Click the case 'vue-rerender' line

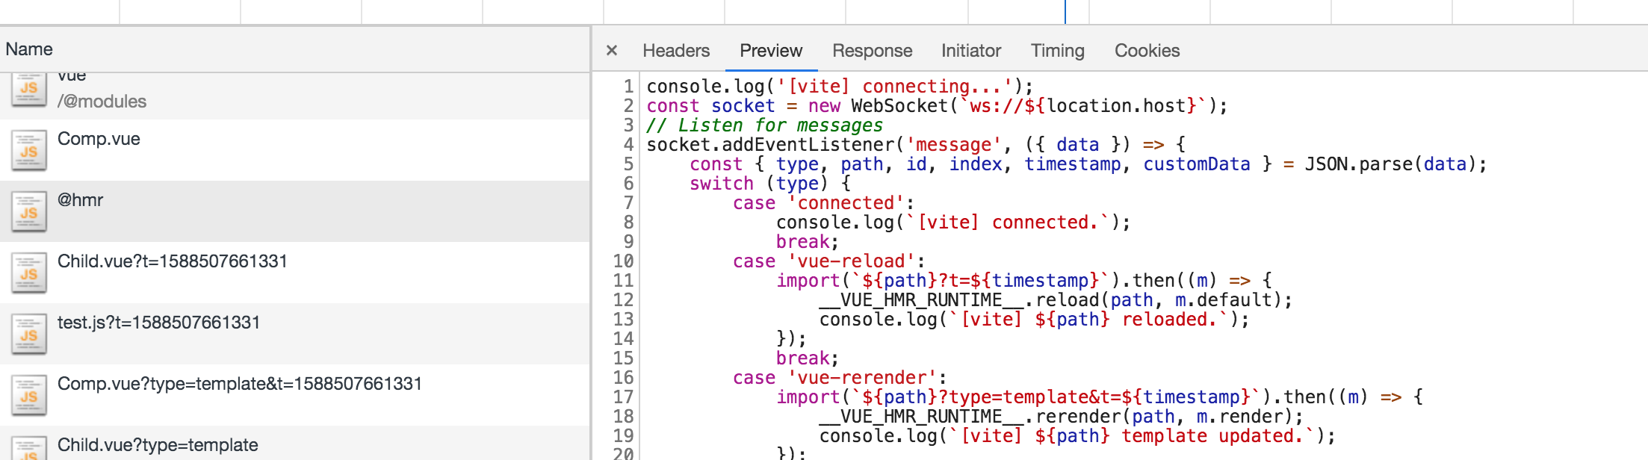point(840,378)
